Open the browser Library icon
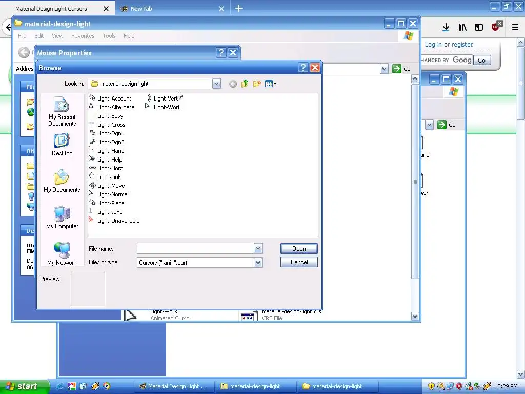 (x=462, y=28)
